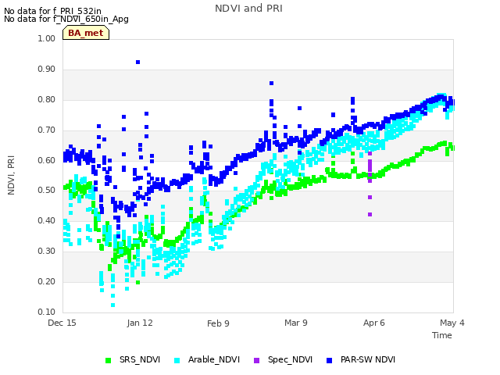The width and height of the screenshot is (500, 375).
Task: Click green SRS_NDVI legend swatch
Action: [108, 360]
